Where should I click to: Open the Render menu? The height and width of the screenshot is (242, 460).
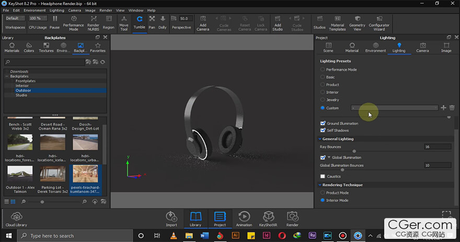[x=106, y=10]
